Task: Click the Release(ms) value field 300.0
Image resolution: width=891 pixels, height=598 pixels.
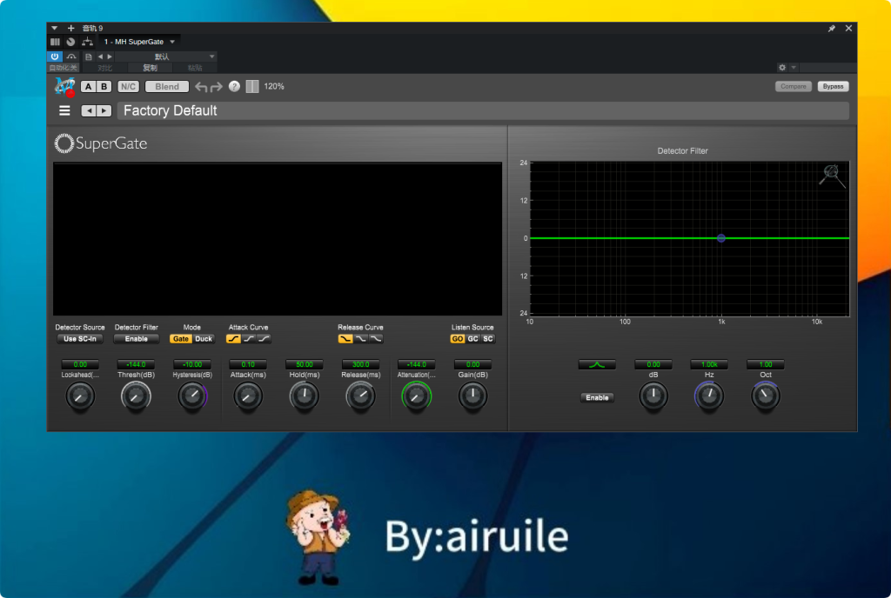Action: (x=360, y=364)
